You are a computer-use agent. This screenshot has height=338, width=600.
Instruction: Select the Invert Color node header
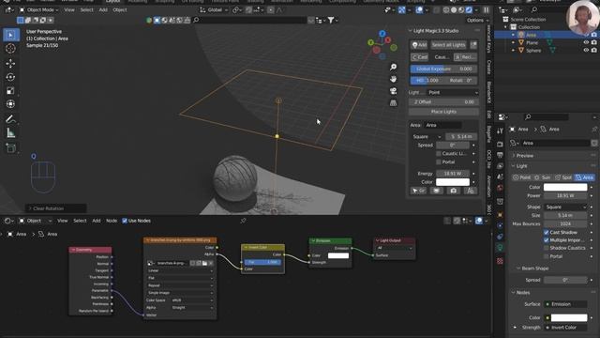coord(262,248)
